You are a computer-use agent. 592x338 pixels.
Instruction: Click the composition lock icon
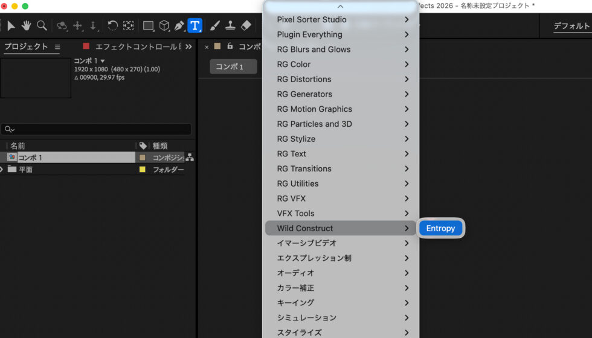[230, 46]
